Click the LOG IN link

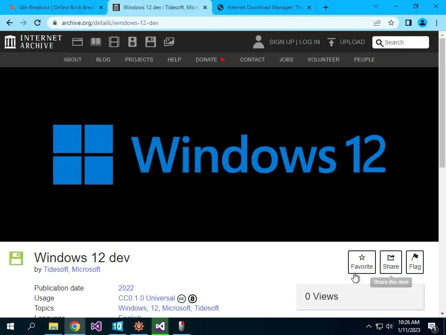310,42
